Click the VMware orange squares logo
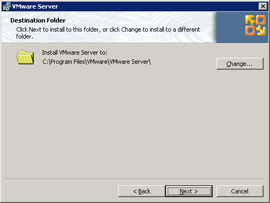This screenshot has height=203, width=270. coord(256,25)
